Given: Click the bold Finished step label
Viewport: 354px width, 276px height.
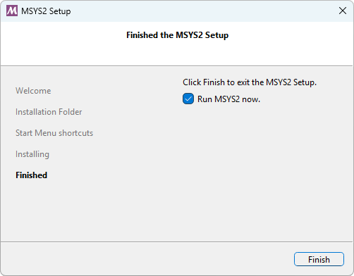Looking at the screenshot, I should [x=31, y=175].
